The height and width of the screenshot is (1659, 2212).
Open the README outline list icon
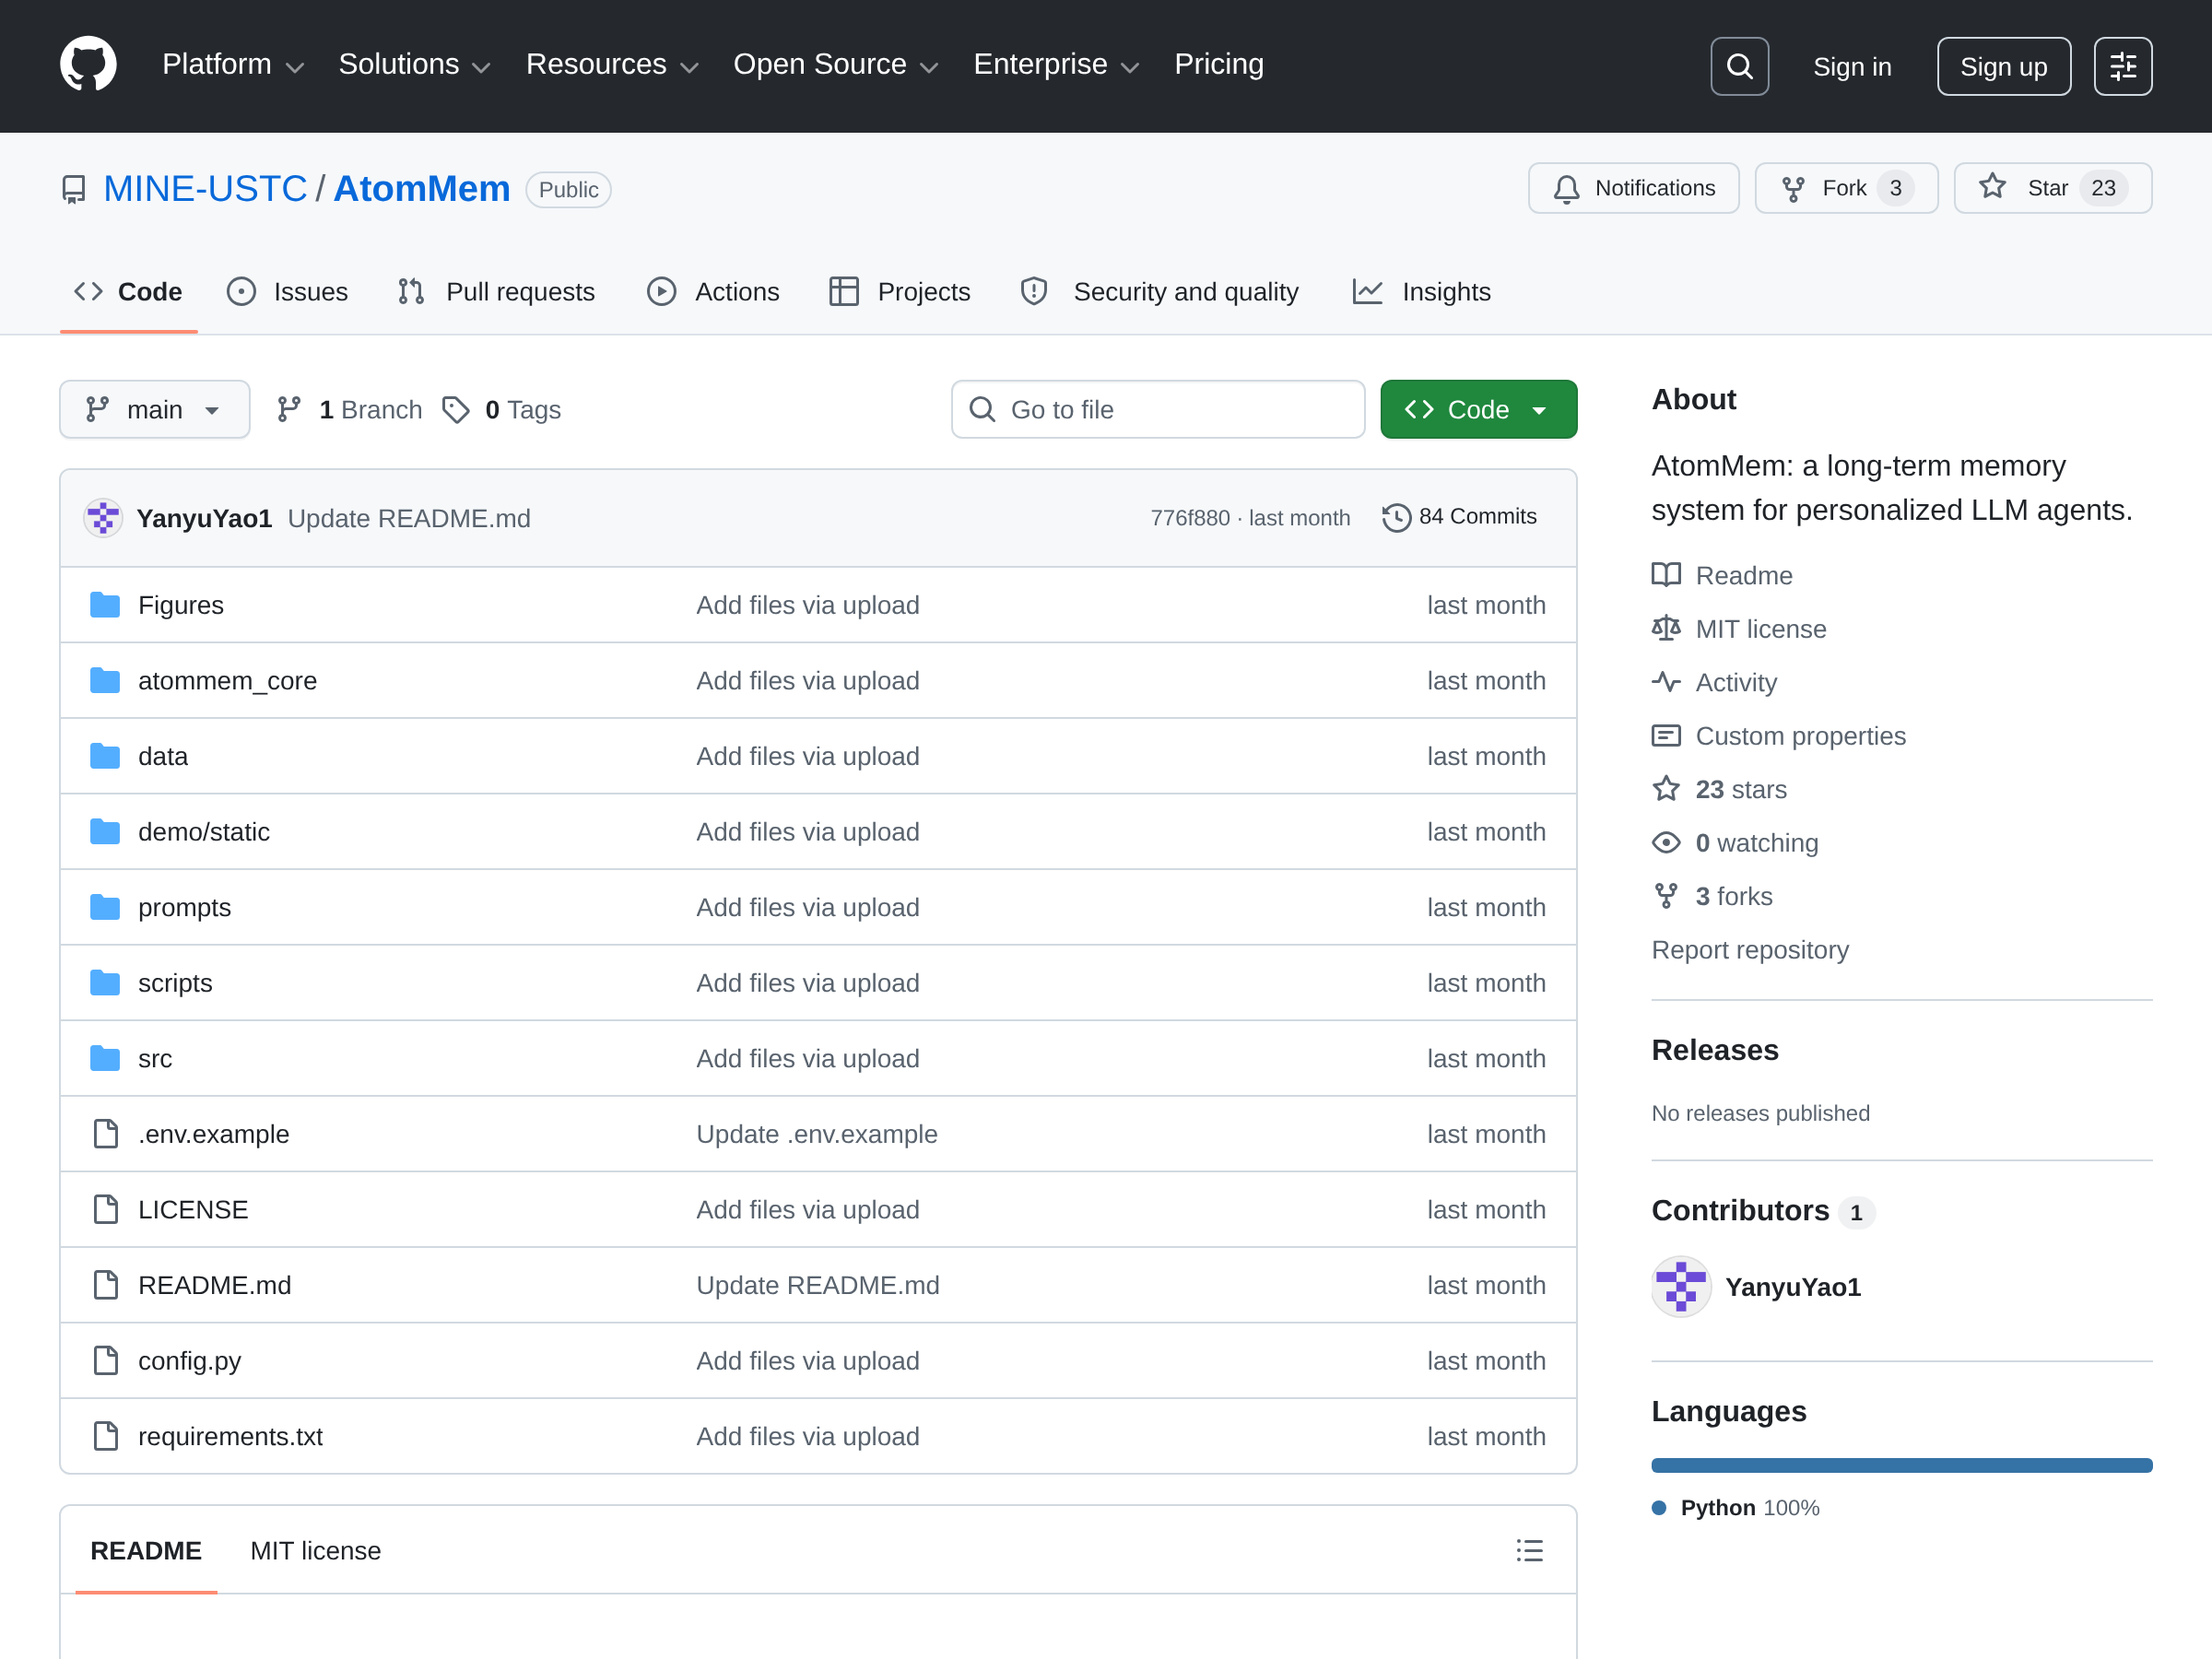[x=1529, y=1550]
